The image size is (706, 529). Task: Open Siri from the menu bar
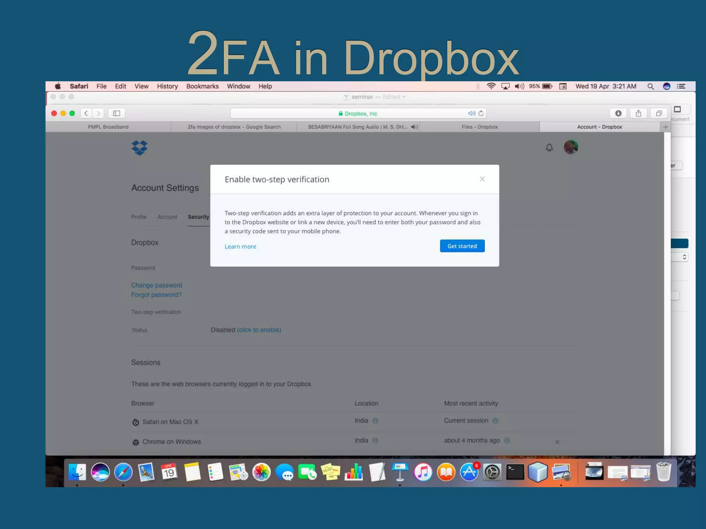(x=667, y=86)
